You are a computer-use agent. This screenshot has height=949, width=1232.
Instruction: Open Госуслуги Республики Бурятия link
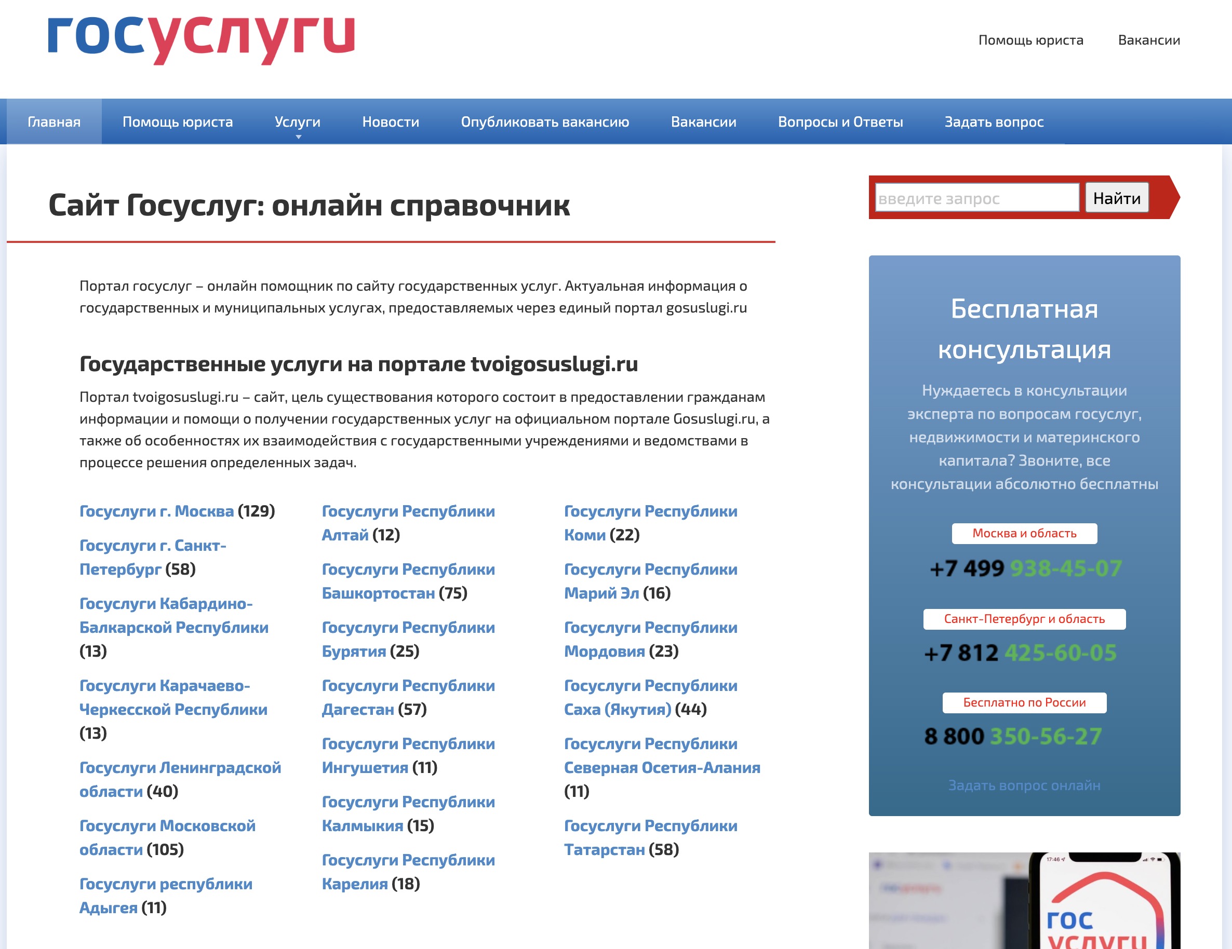point(408,639)
